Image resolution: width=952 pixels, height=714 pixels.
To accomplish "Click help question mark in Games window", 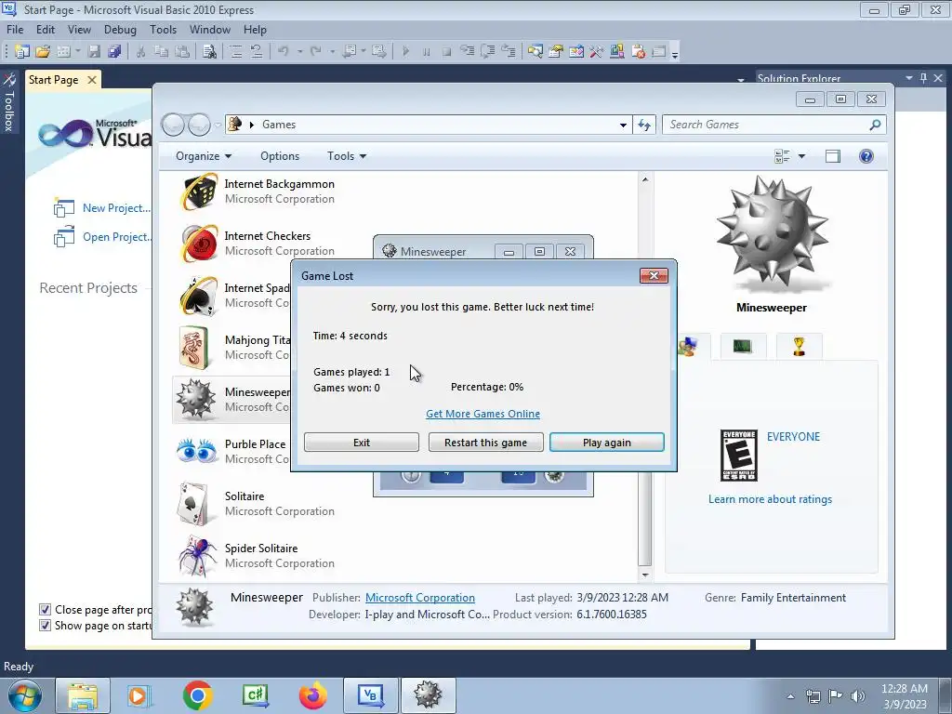I will pos(866,156).
